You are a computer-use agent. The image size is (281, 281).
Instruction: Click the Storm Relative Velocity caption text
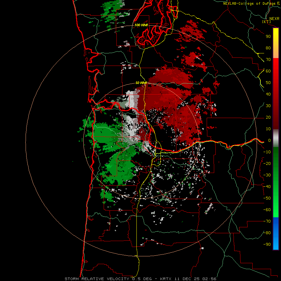[140, 279]
